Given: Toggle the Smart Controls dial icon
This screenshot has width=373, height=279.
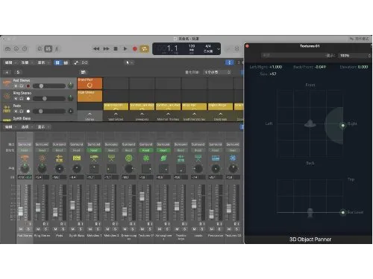Looking at the screenshot, I should 40,49.
